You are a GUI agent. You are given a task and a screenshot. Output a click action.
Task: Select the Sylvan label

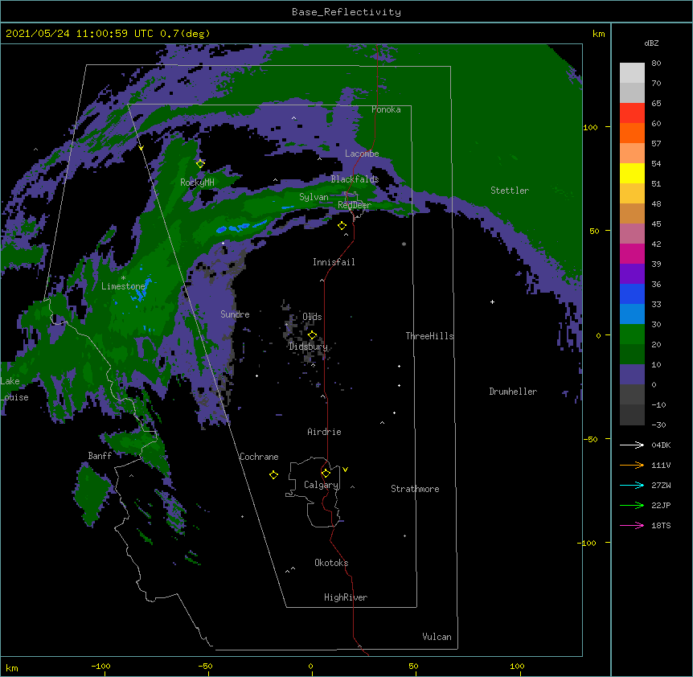(314, 197)
